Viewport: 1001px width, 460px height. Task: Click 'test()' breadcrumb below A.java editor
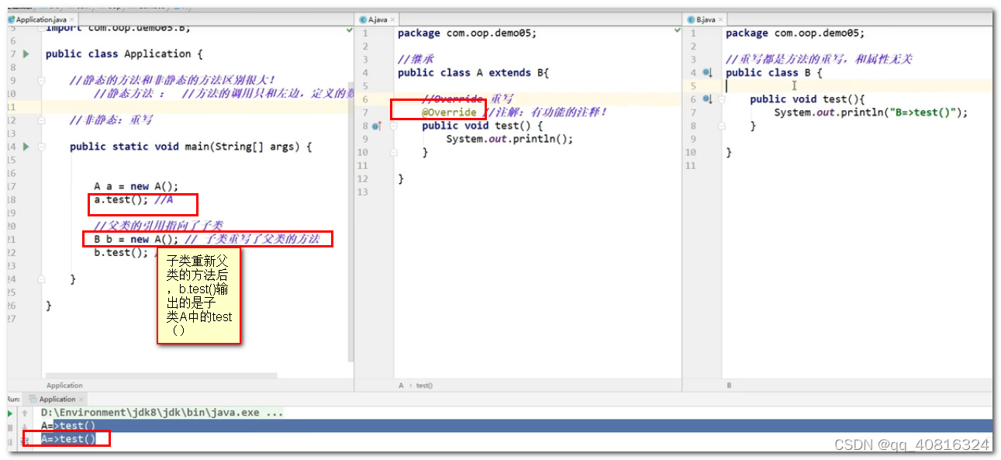point(424,386)
